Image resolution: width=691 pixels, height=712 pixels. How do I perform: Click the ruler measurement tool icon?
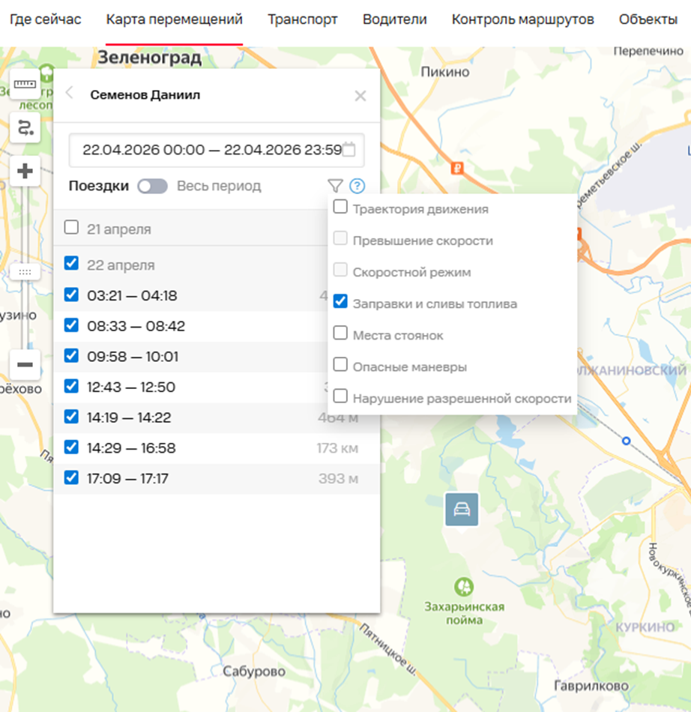tap(25, 87)
